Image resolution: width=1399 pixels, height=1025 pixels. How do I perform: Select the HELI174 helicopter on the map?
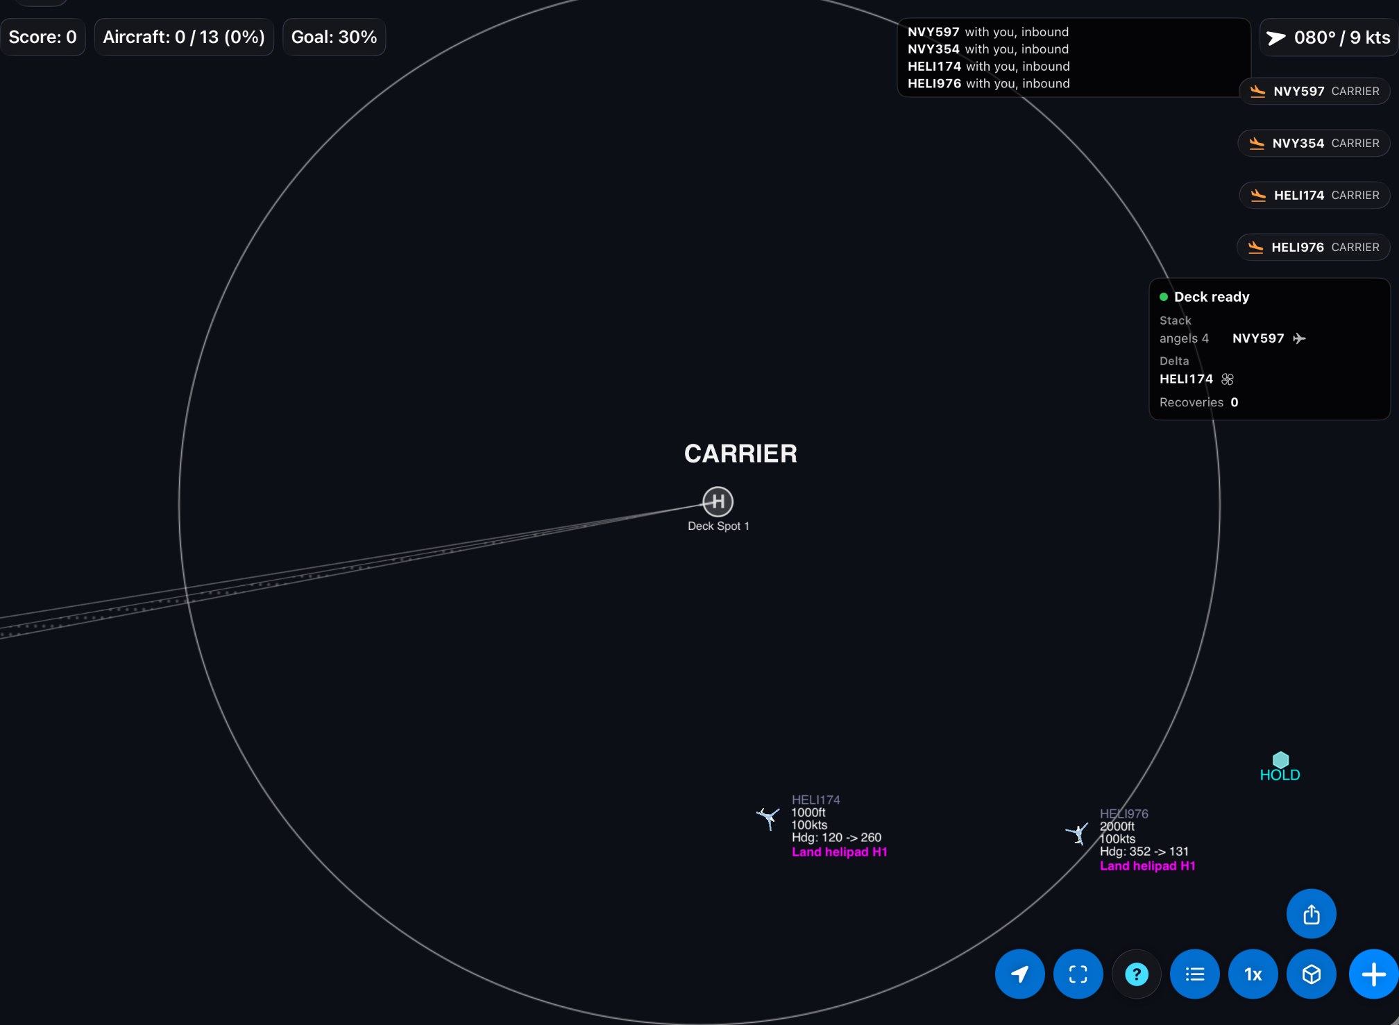tap(768, 817)
